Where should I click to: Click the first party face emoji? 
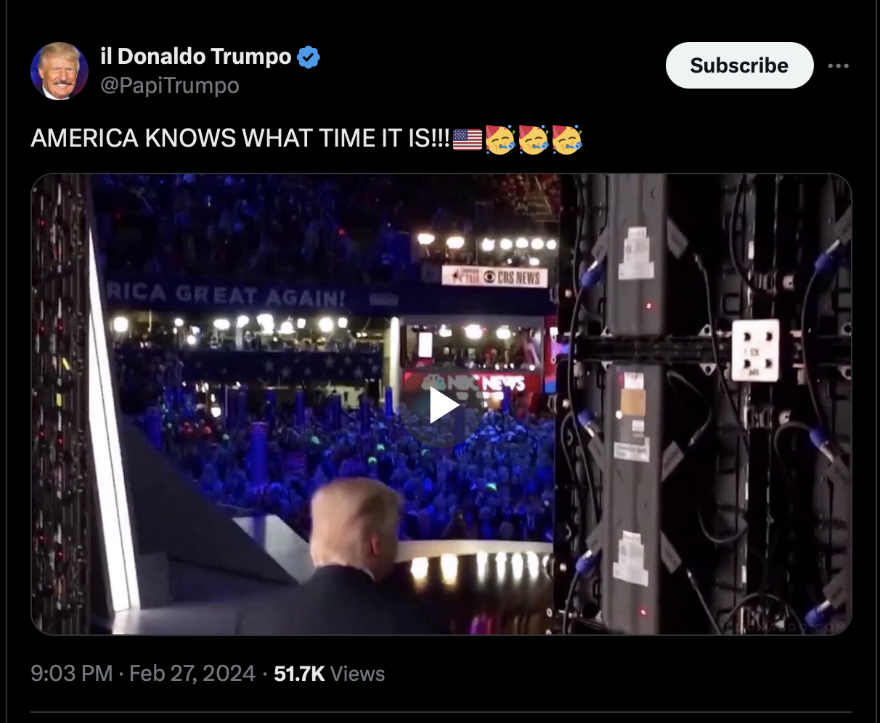click(500, 139)
